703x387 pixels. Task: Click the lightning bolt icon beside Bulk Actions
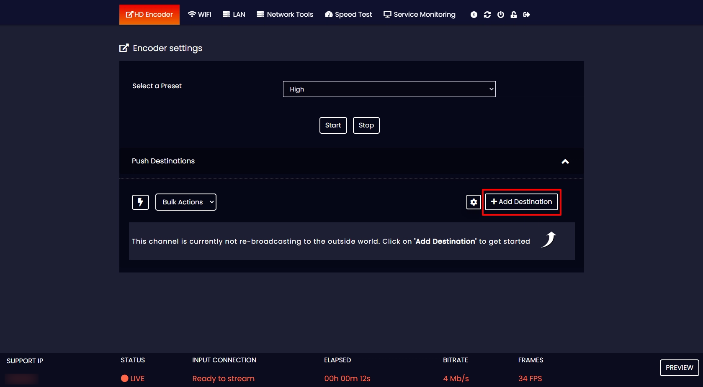point(140,202)
